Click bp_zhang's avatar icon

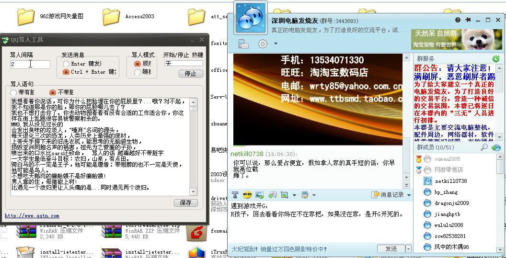(427, 192)
